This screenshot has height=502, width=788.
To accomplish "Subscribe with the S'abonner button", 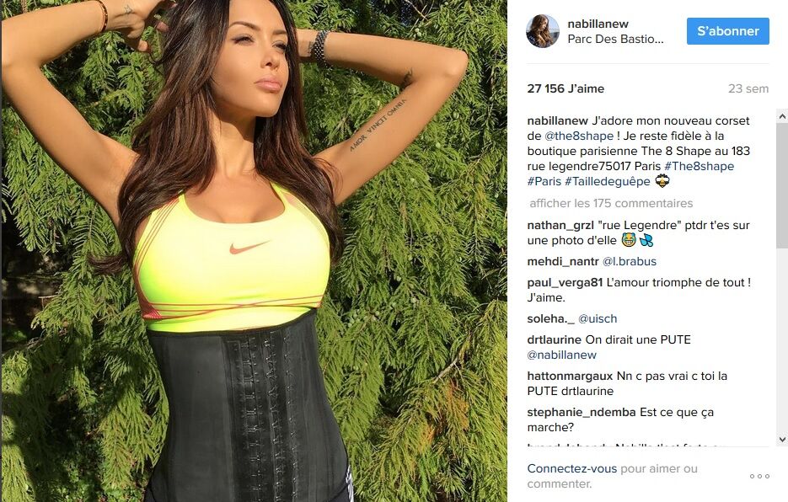I will (x=727, y=31).
